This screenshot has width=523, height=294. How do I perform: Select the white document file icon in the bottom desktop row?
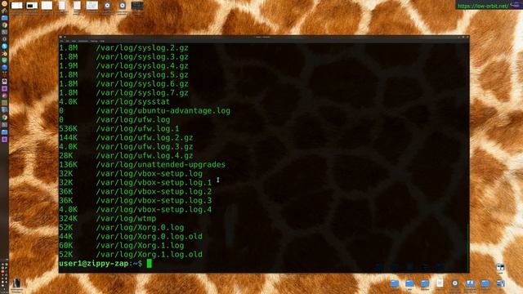point(440,283)
